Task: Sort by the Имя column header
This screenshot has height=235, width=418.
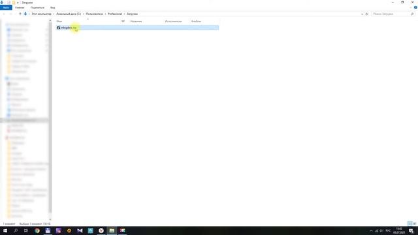Action: (x=59, y=22)
